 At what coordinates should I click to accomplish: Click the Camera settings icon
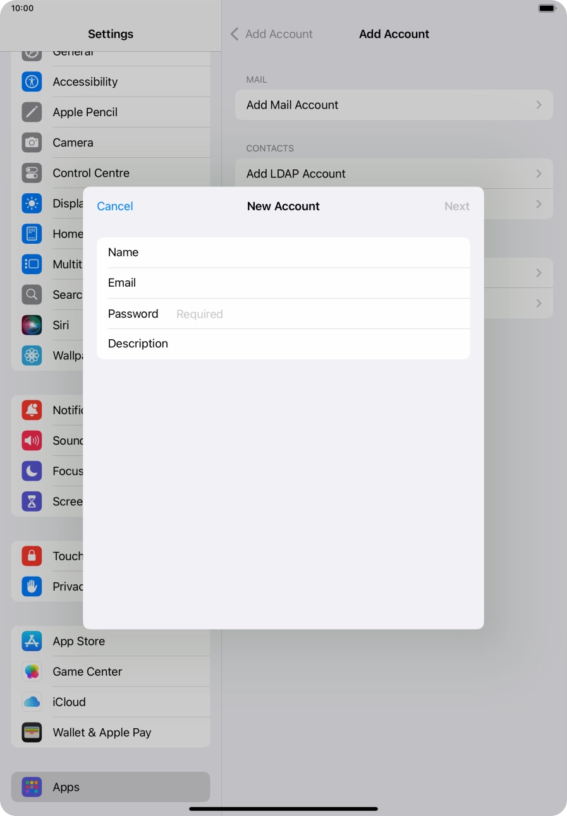pyautogui.click(x=32, y=142)
